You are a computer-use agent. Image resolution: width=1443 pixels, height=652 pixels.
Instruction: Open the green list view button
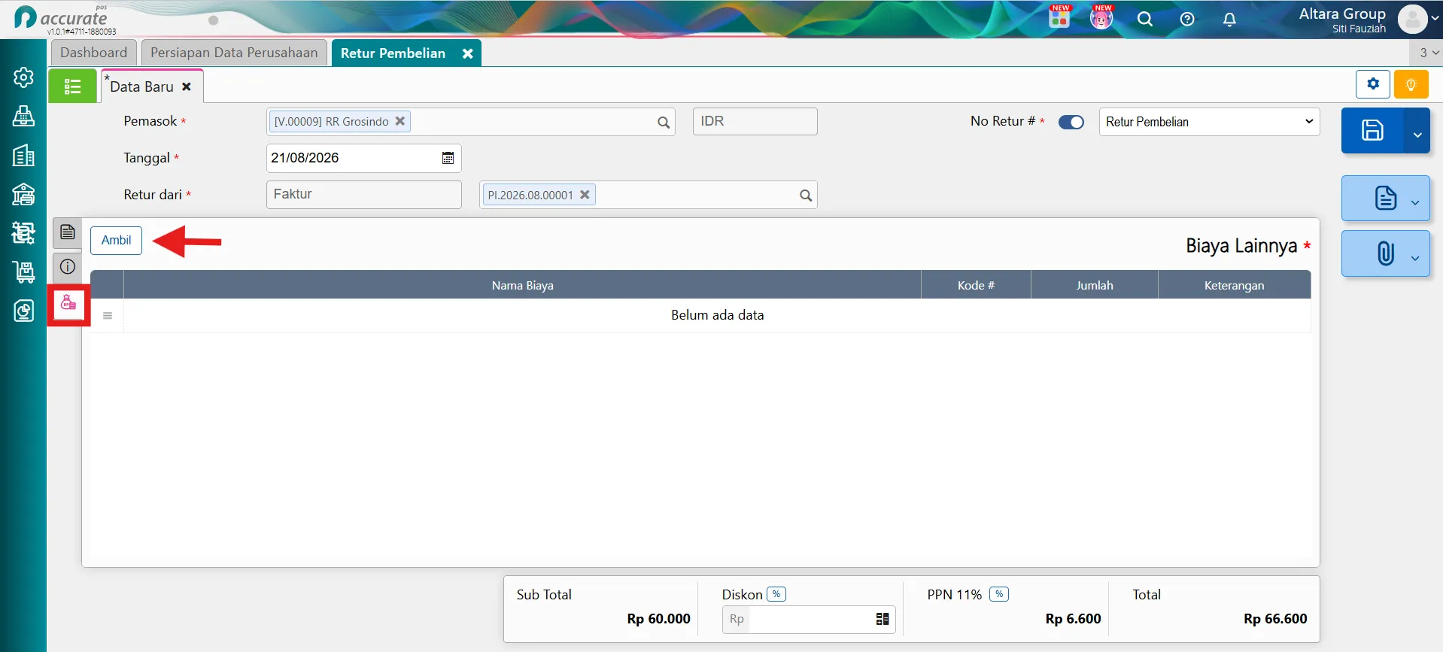72,86
